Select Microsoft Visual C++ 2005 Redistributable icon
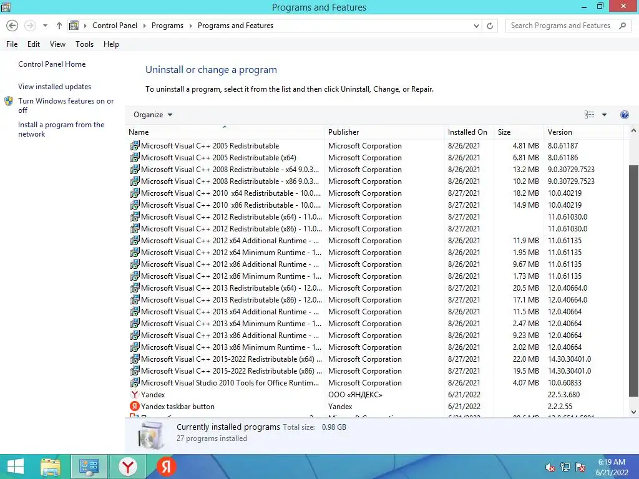639x479 pixels. pos(135,145)
